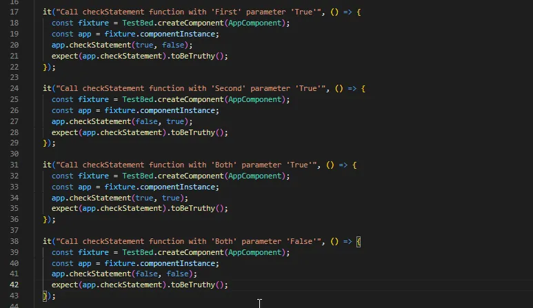The image size is (533, 308).
Task: Click the 'Both' parameter 'True' description on line 31
Action: coord(186,165)
